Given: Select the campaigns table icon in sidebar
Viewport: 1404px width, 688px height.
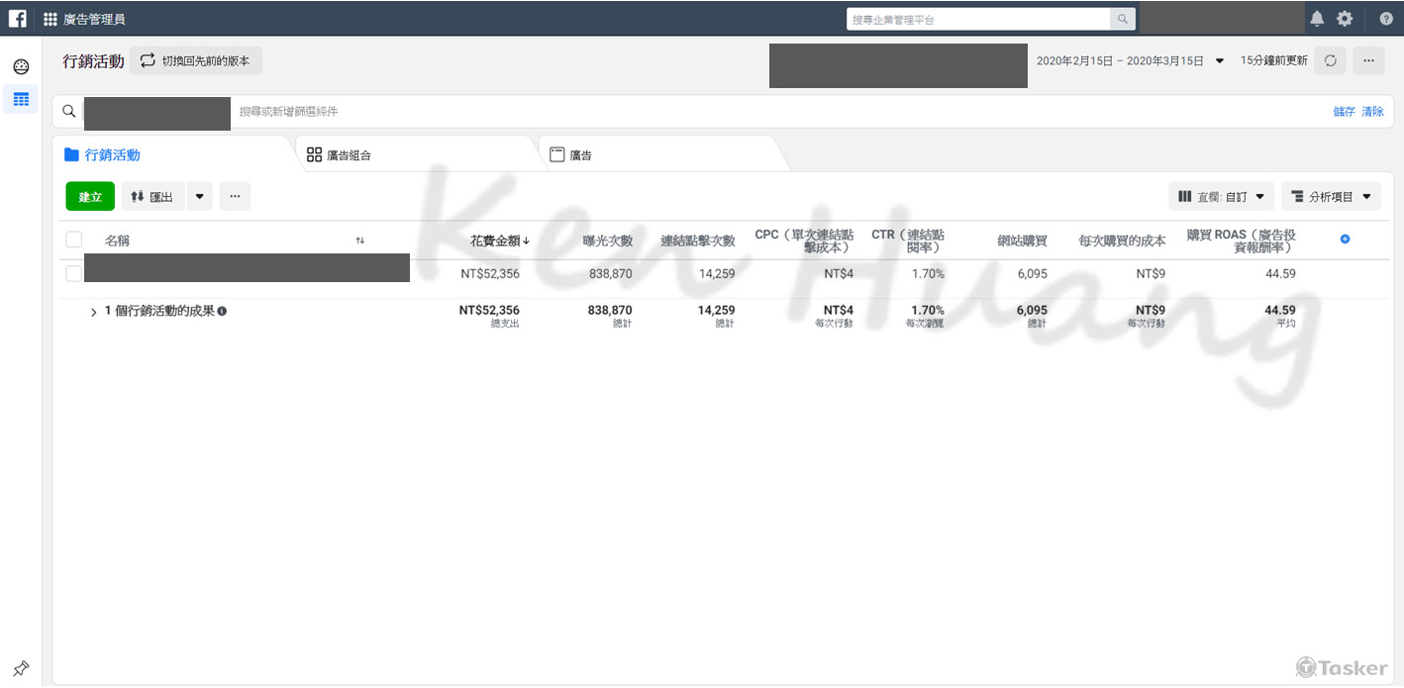Looking at the screenshot, I should pos(20,99).
